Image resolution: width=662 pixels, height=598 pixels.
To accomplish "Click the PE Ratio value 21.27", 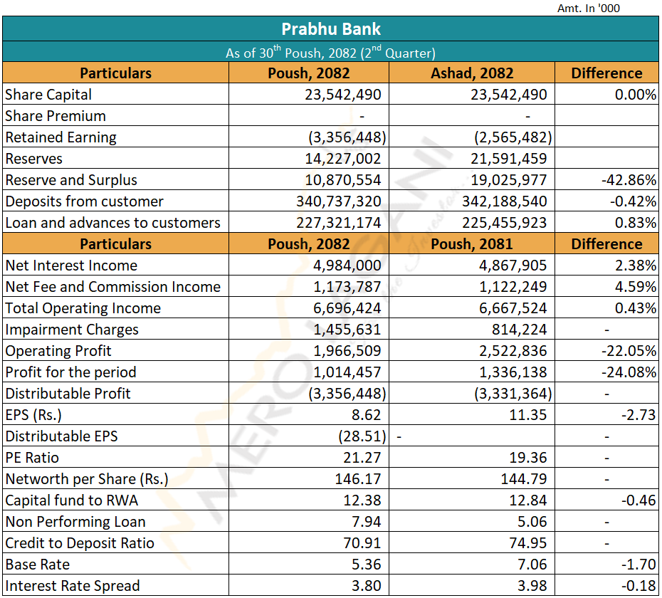I will point(363,458).
